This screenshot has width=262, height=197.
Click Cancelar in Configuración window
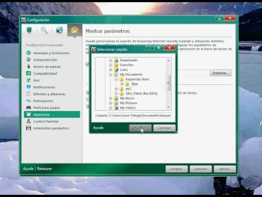tap(200, 169)
